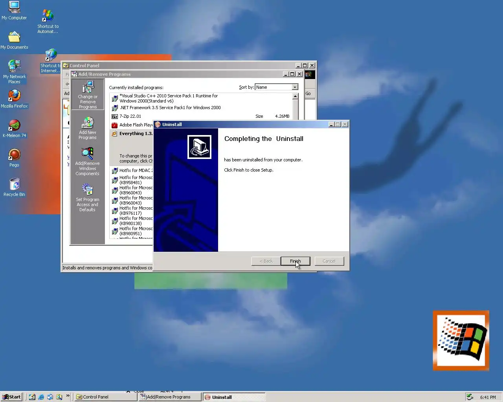The height and width of the screenshot is (402, 503).
Task: Switch to Control Panel taskbar button
Action: 106,397
